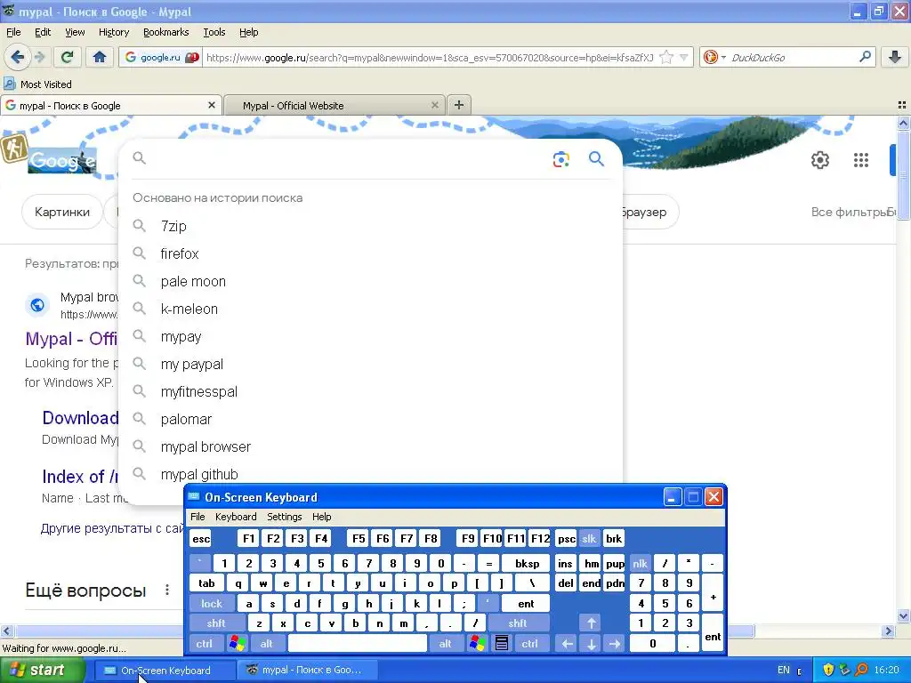Switch to the mypal Поиск в Google tab
Viewport: 911px width, 683px height.
110,105
